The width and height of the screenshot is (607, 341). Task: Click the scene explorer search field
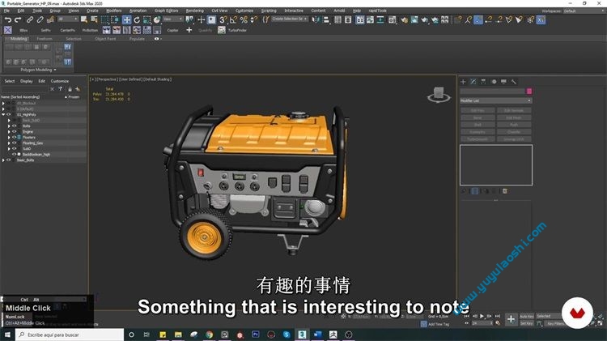[25, 89]
